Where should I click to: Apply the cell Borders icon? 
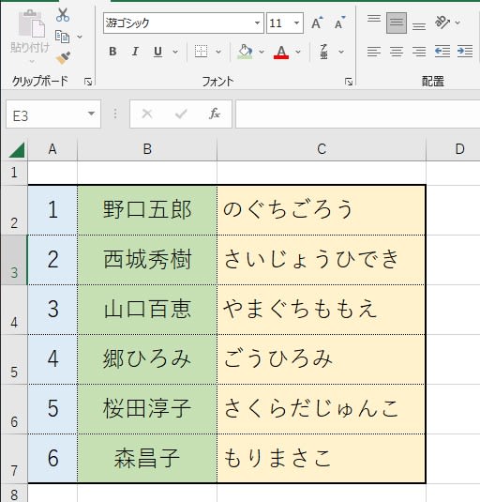202,52
